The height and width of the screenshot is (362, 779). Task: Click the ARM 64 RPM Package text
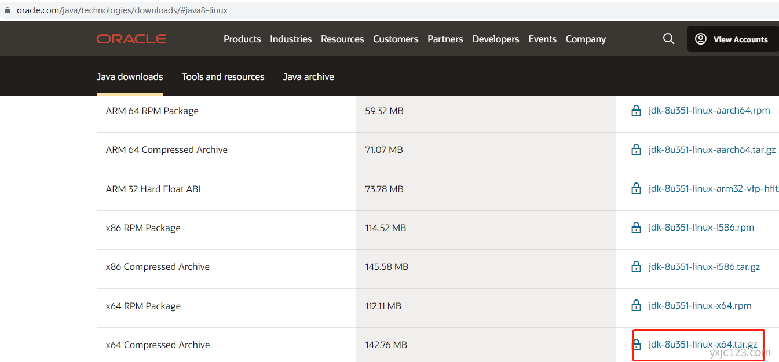[x=152, y=111]
